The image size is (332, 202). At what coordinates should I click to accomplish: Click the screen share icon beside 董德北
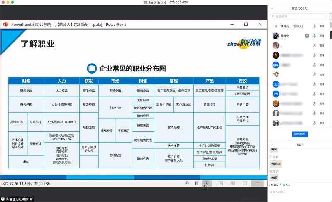coord(307,36)
